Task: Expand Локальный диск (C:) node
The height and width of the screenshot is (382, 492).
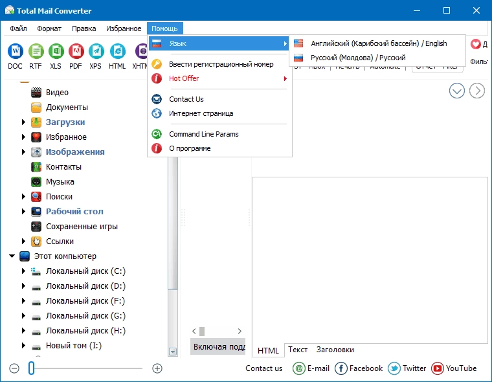Action: click(x=23, y=271)
